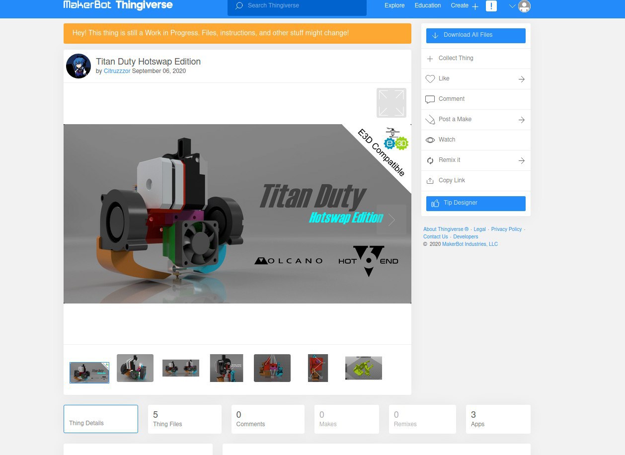
Task: Expand the Like row arrow
Action: point(521,79)
